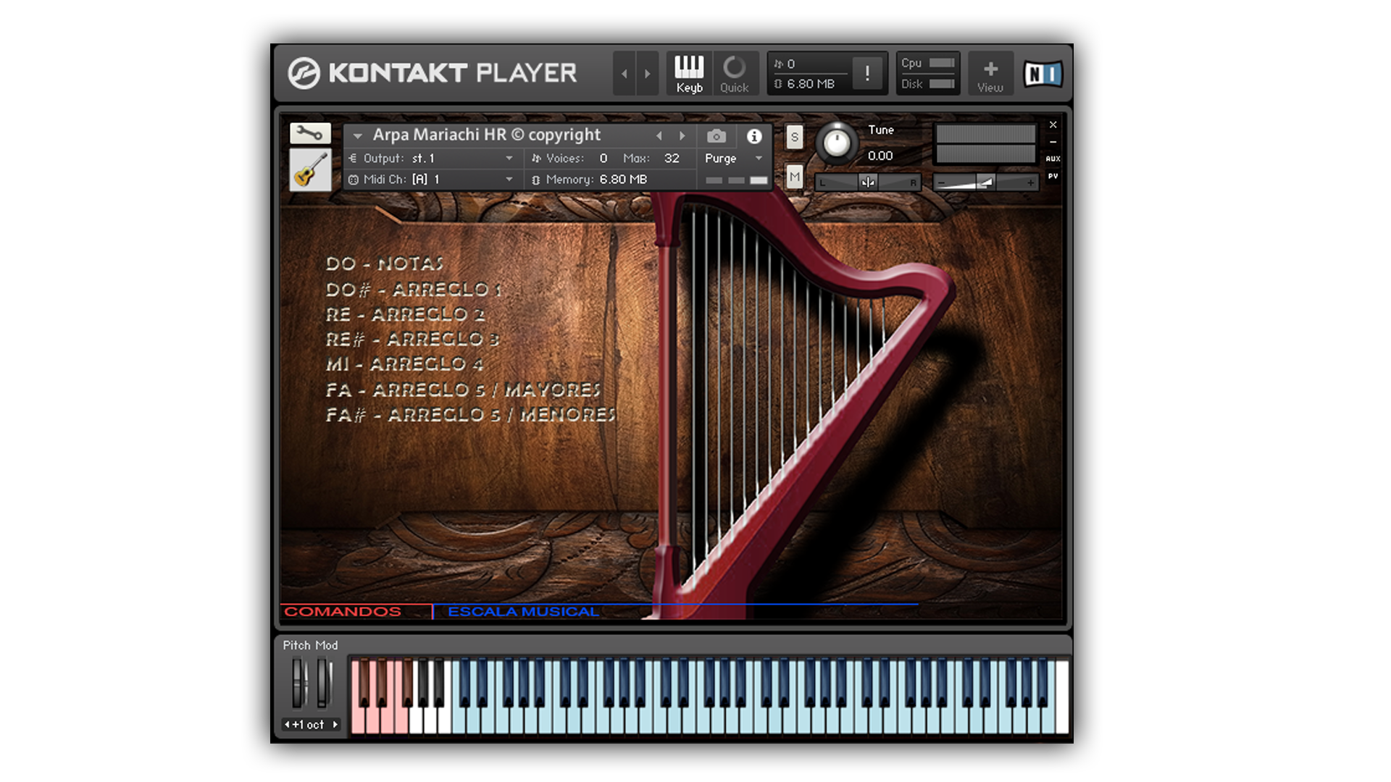Click the Pitch wheel
Screen dimensions: 1391x782
298,683
